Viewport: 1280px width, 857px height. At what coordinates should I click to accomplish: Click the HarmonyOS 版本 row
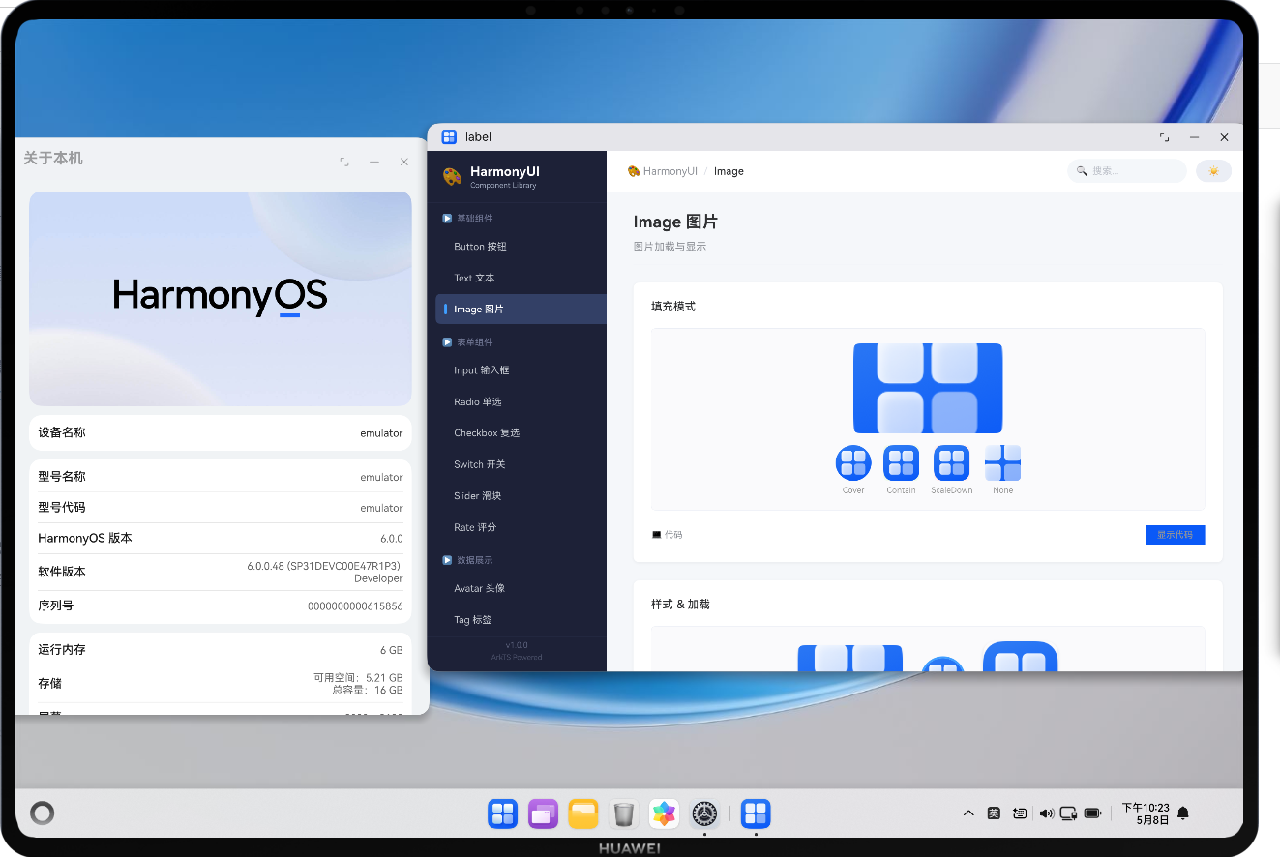click(221, 538)
